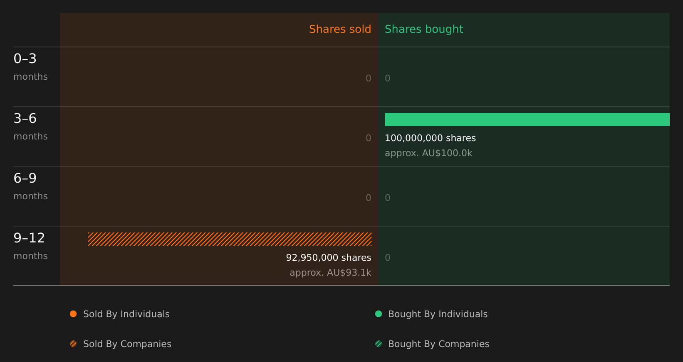The height and width of the screenshot is (362, 683).
Task: Click the 3–6 months row label
Action: (31, 127)
